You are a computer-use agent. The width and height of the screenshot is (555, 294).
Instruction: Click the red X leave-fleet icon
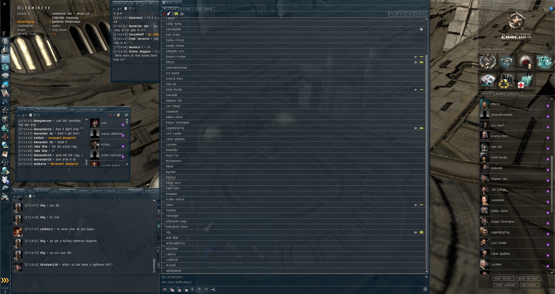click(164, 14)
